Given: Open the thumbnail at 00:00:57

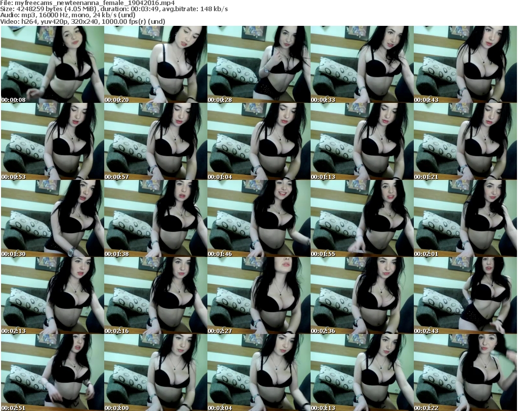Looking at the screenshot, I should click(x=156, y=141).
